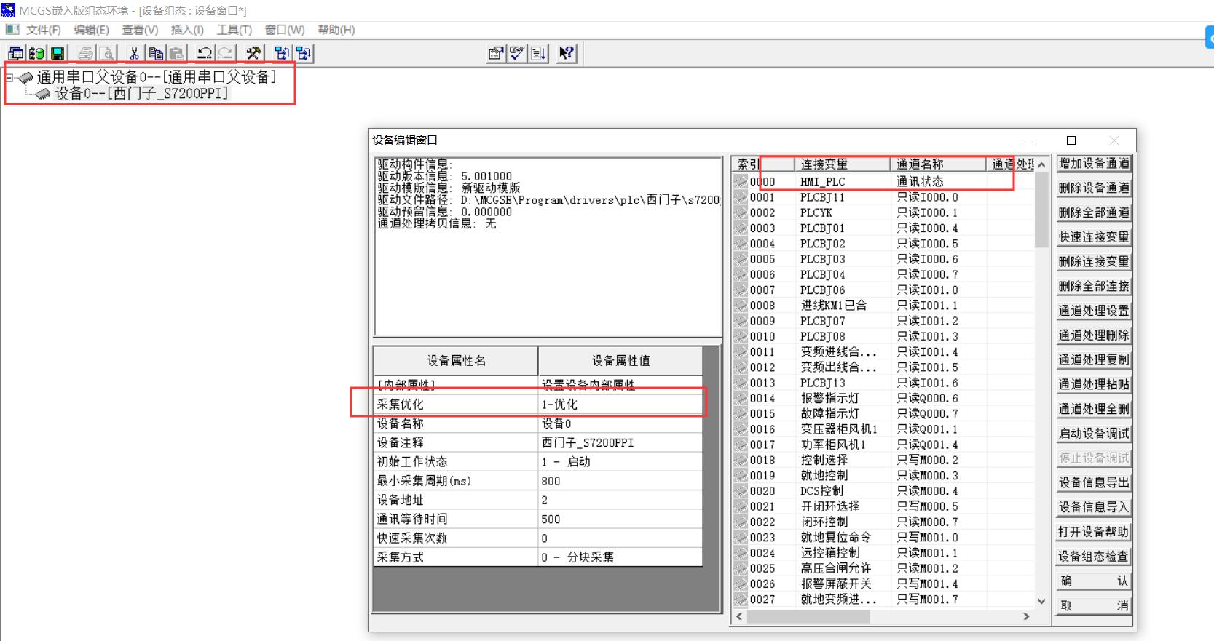
Task: Click the 删除设备通道 button
Action: (x=1094, y=188)
